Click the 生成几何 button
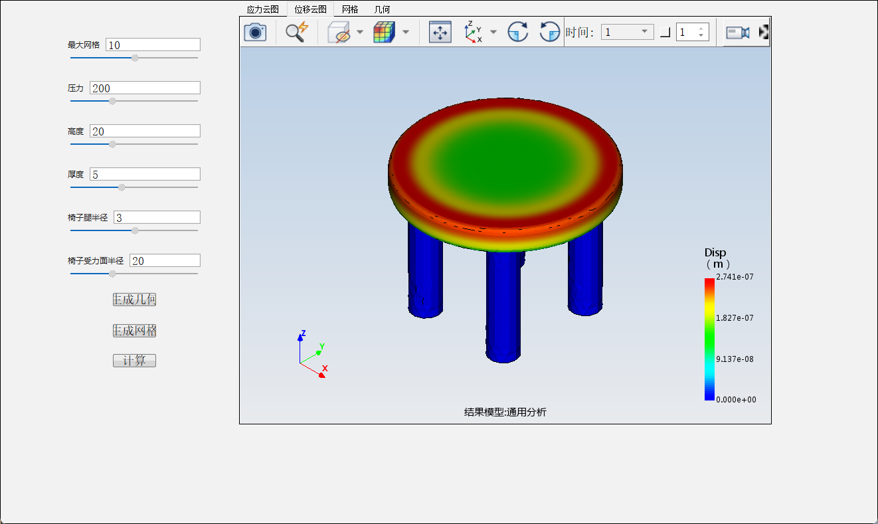This screenshot has height=524, width=878. point(134,300)
